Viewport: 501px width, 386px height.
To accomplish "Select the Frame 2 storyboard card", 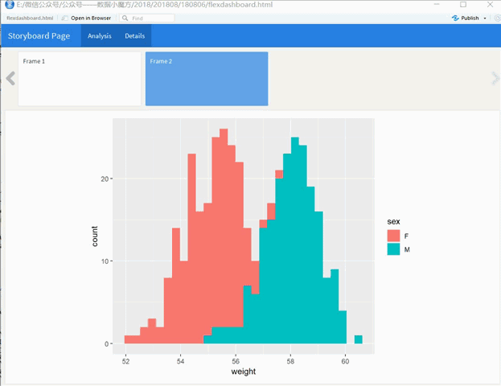I will pos(207,79).
